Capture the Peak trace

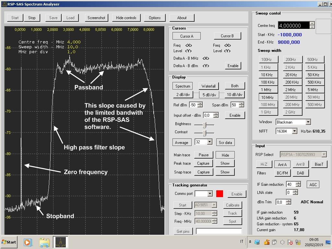tap(203, 163)
